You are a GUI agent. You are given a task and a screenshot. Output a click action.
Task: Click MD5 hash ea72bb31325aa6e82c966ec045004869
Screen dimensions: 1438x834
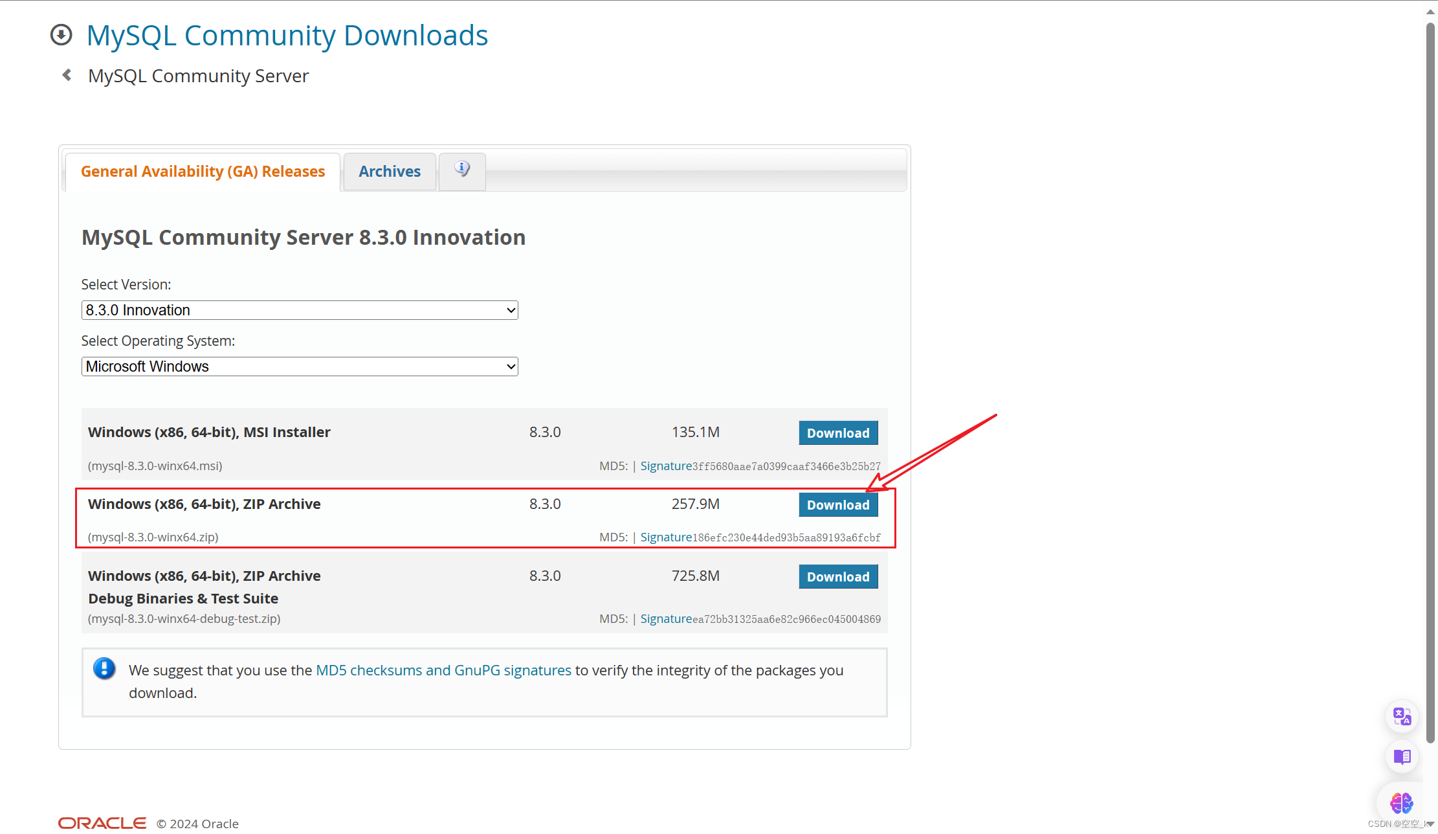coord(787,619)
